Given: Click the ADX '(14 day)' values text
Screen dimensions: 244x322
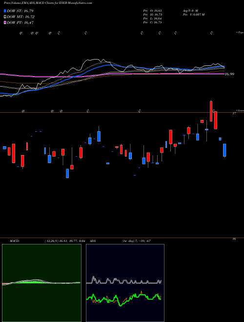Looking at the screenshot, I should point(137,241).
